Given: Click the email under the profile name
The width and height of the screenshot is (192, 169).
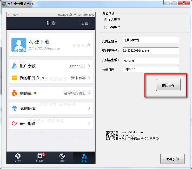Looking at the screenshot, I should click(x=45, y=48).
